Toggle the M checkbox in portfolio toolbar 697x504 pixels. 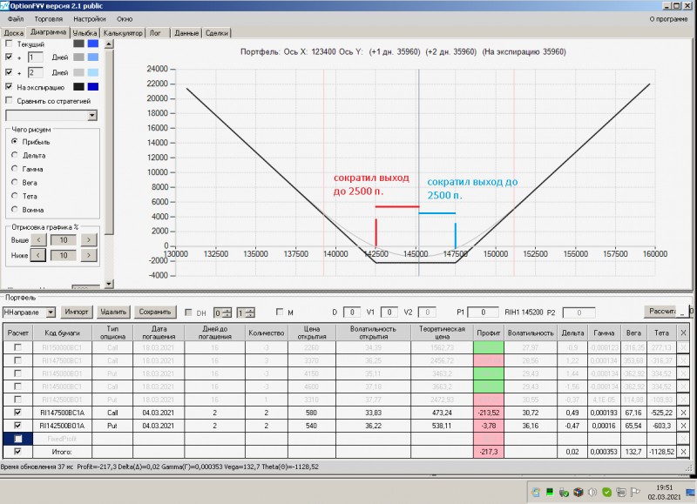click(x=280, y=312)
